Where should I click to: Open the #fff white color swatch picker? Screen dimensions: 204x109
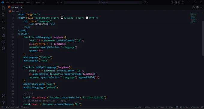click(x=87, y=18)
